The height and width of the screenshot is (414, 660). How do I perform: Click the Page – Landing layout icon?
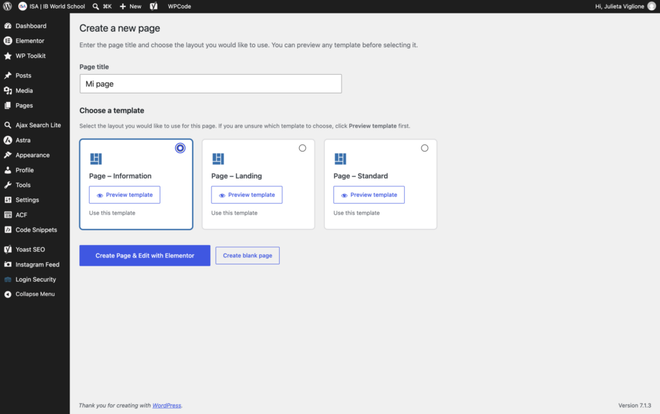point(218,159)
